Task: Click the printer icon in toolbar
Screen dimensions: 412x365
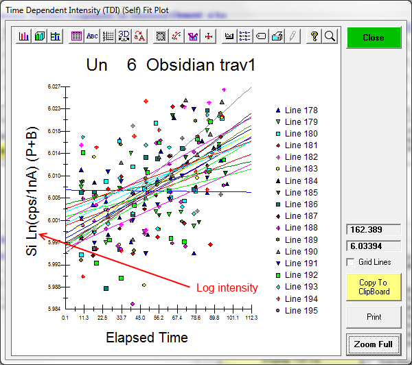Action: point(277,36)
